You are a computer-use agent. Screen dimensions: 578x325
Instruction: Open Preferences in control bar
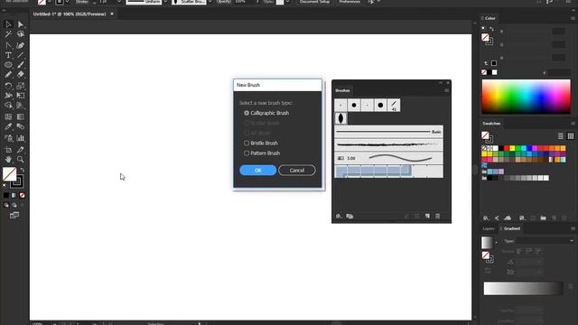click(350, 2)
